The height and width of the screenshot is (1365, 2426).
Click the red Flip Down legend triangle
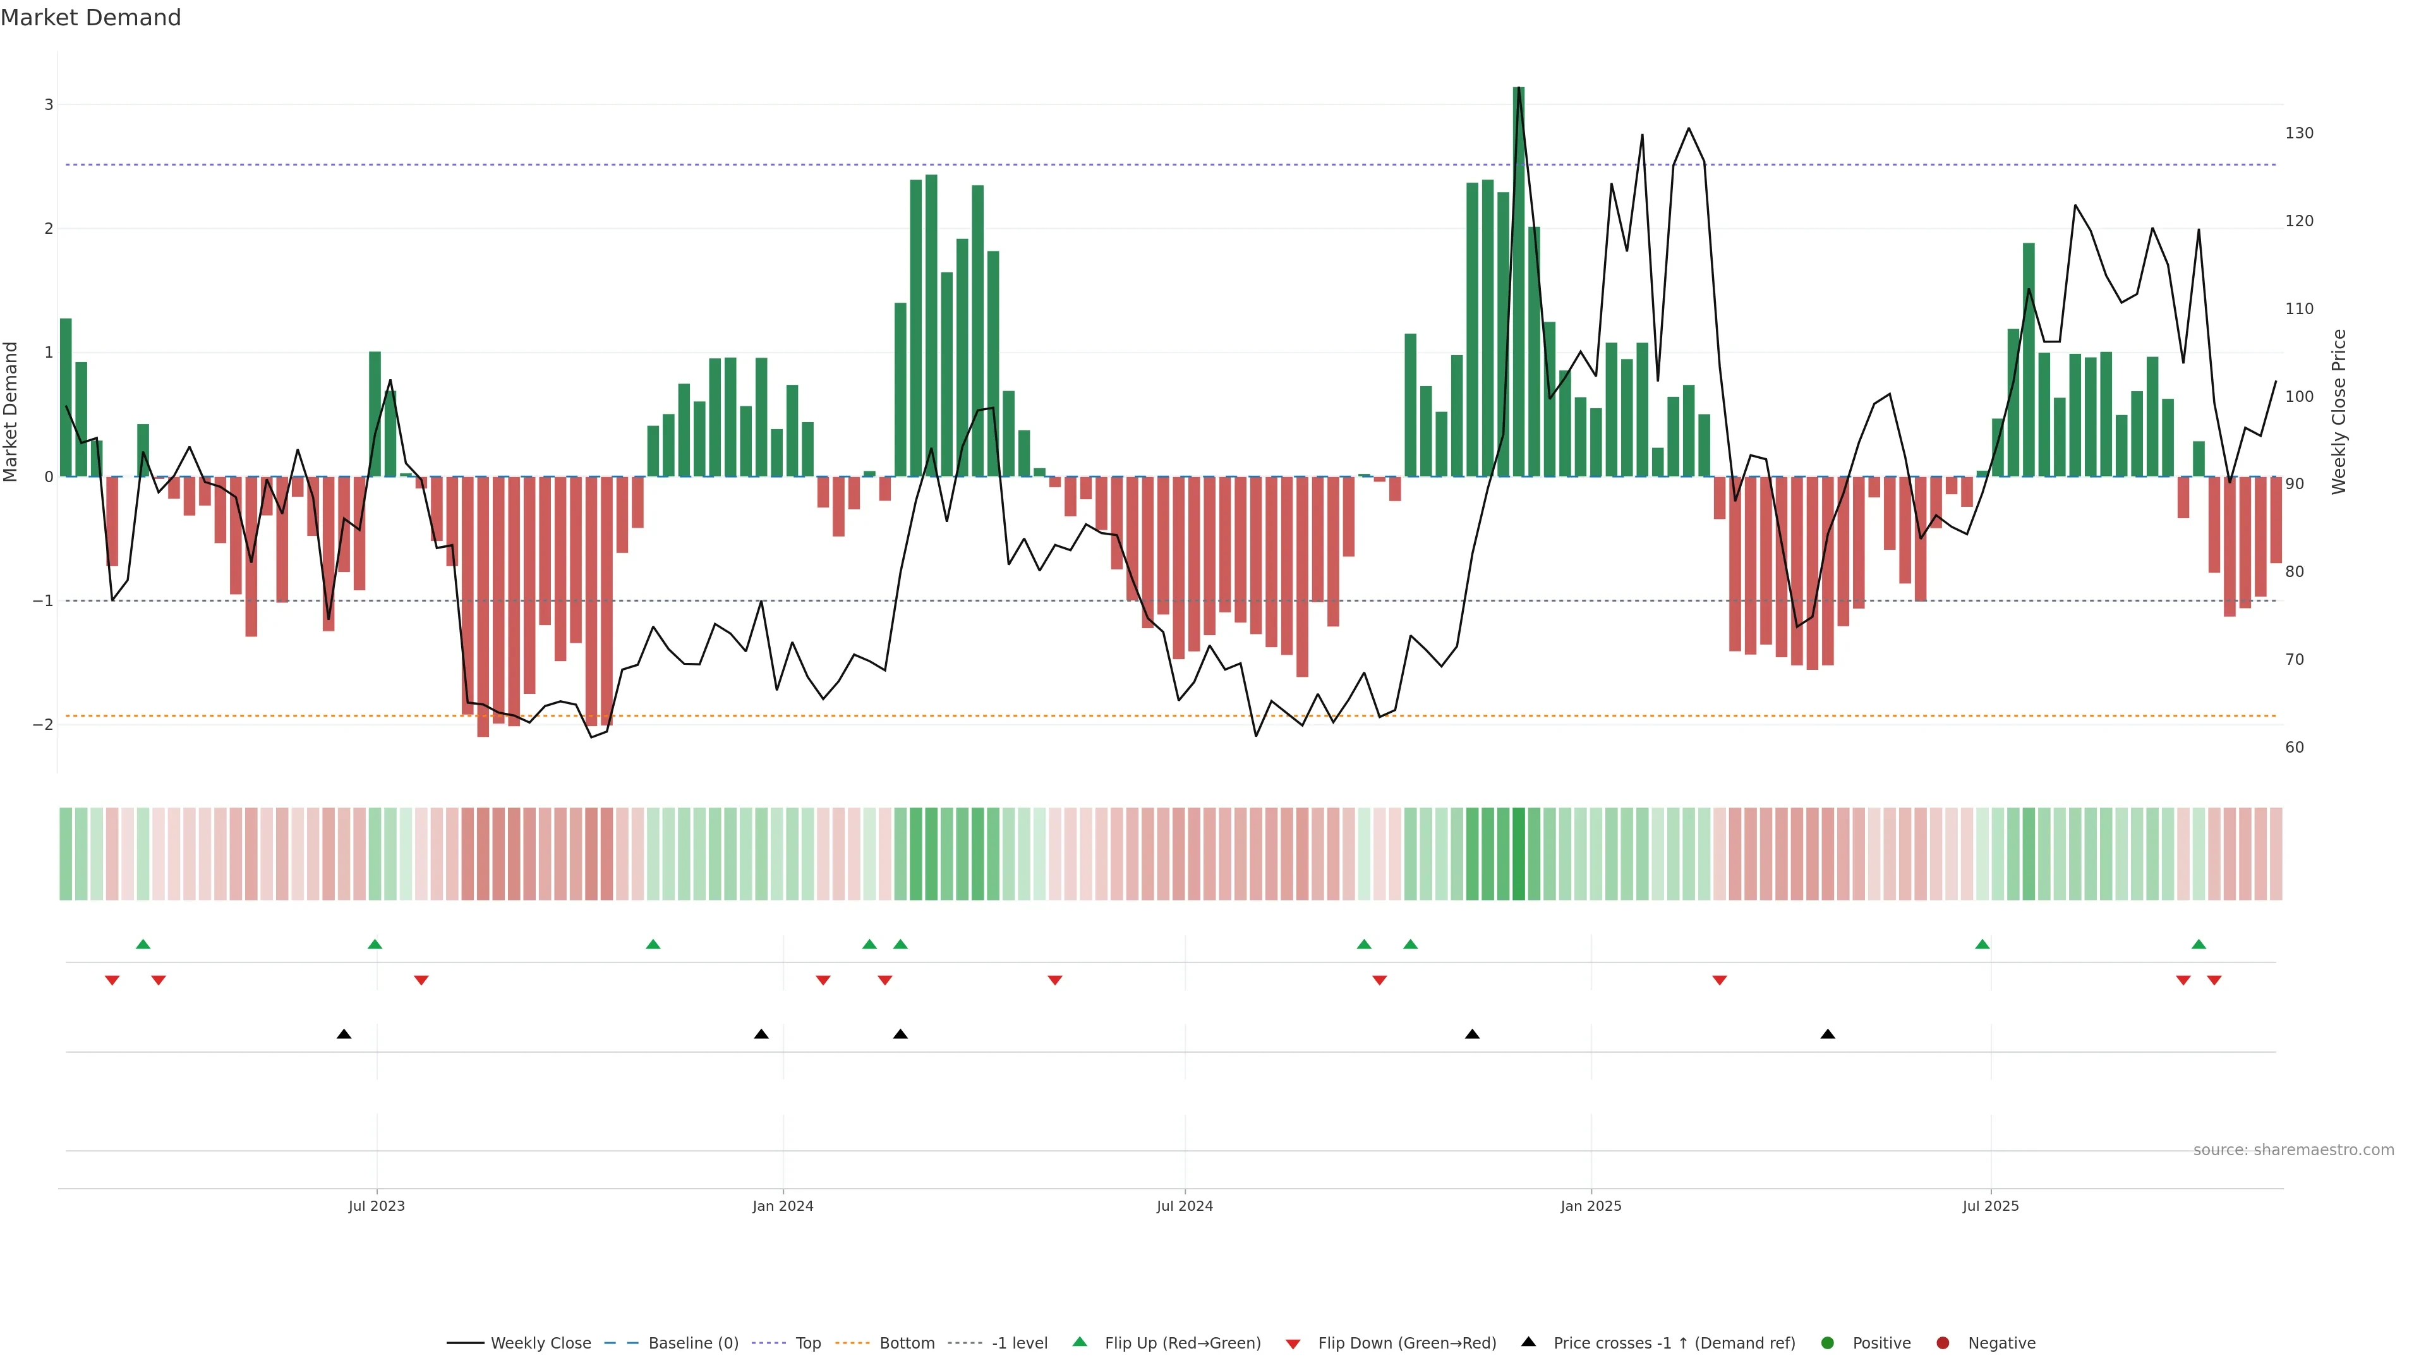pos(1293,1344)
